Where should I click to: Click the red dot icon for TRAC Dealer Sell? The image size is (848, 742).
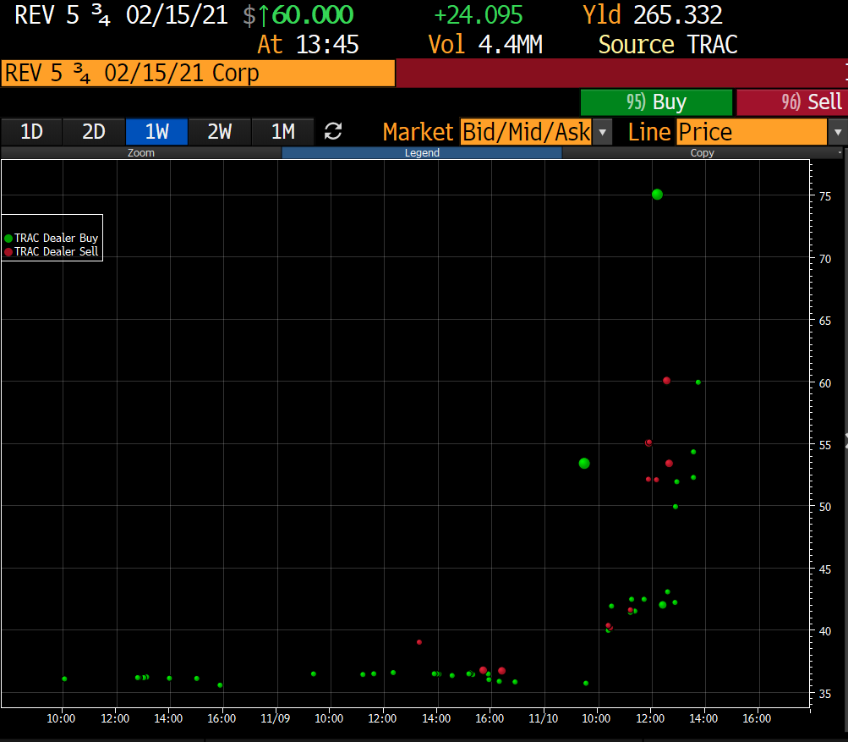[10, 251]
